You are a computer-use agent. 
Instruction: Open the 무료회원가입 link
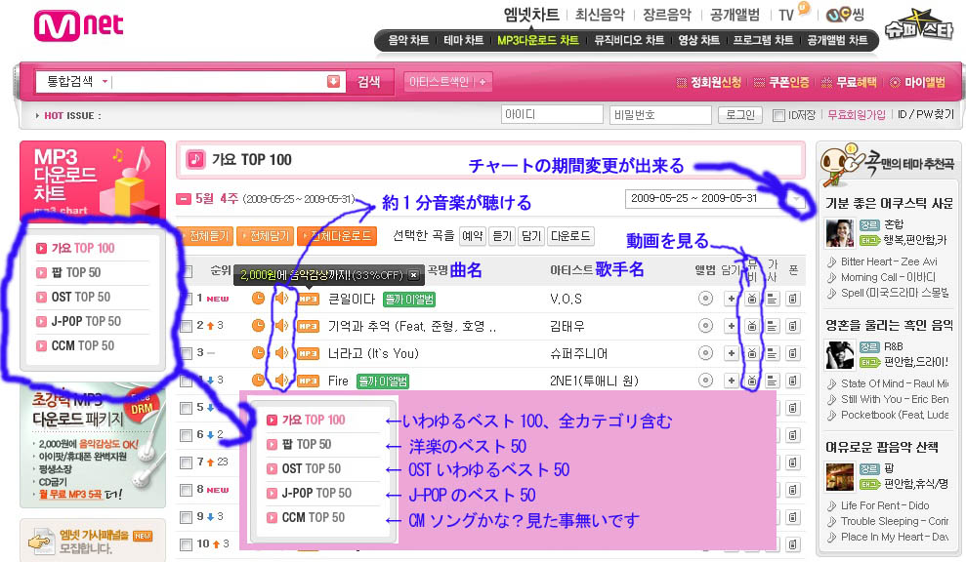[x=857, y=115]
